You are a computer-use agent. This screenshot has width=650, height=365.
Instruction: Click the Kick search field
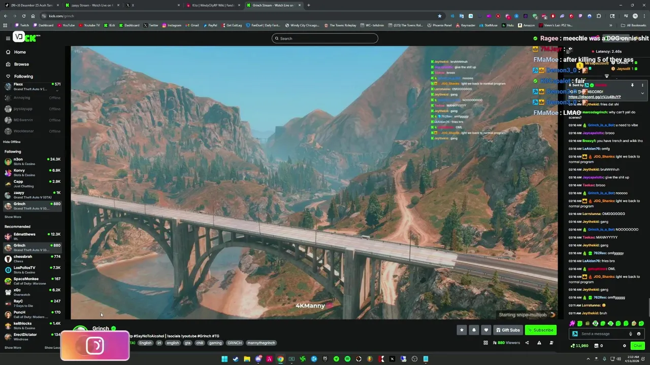click(x=325, y=39)
